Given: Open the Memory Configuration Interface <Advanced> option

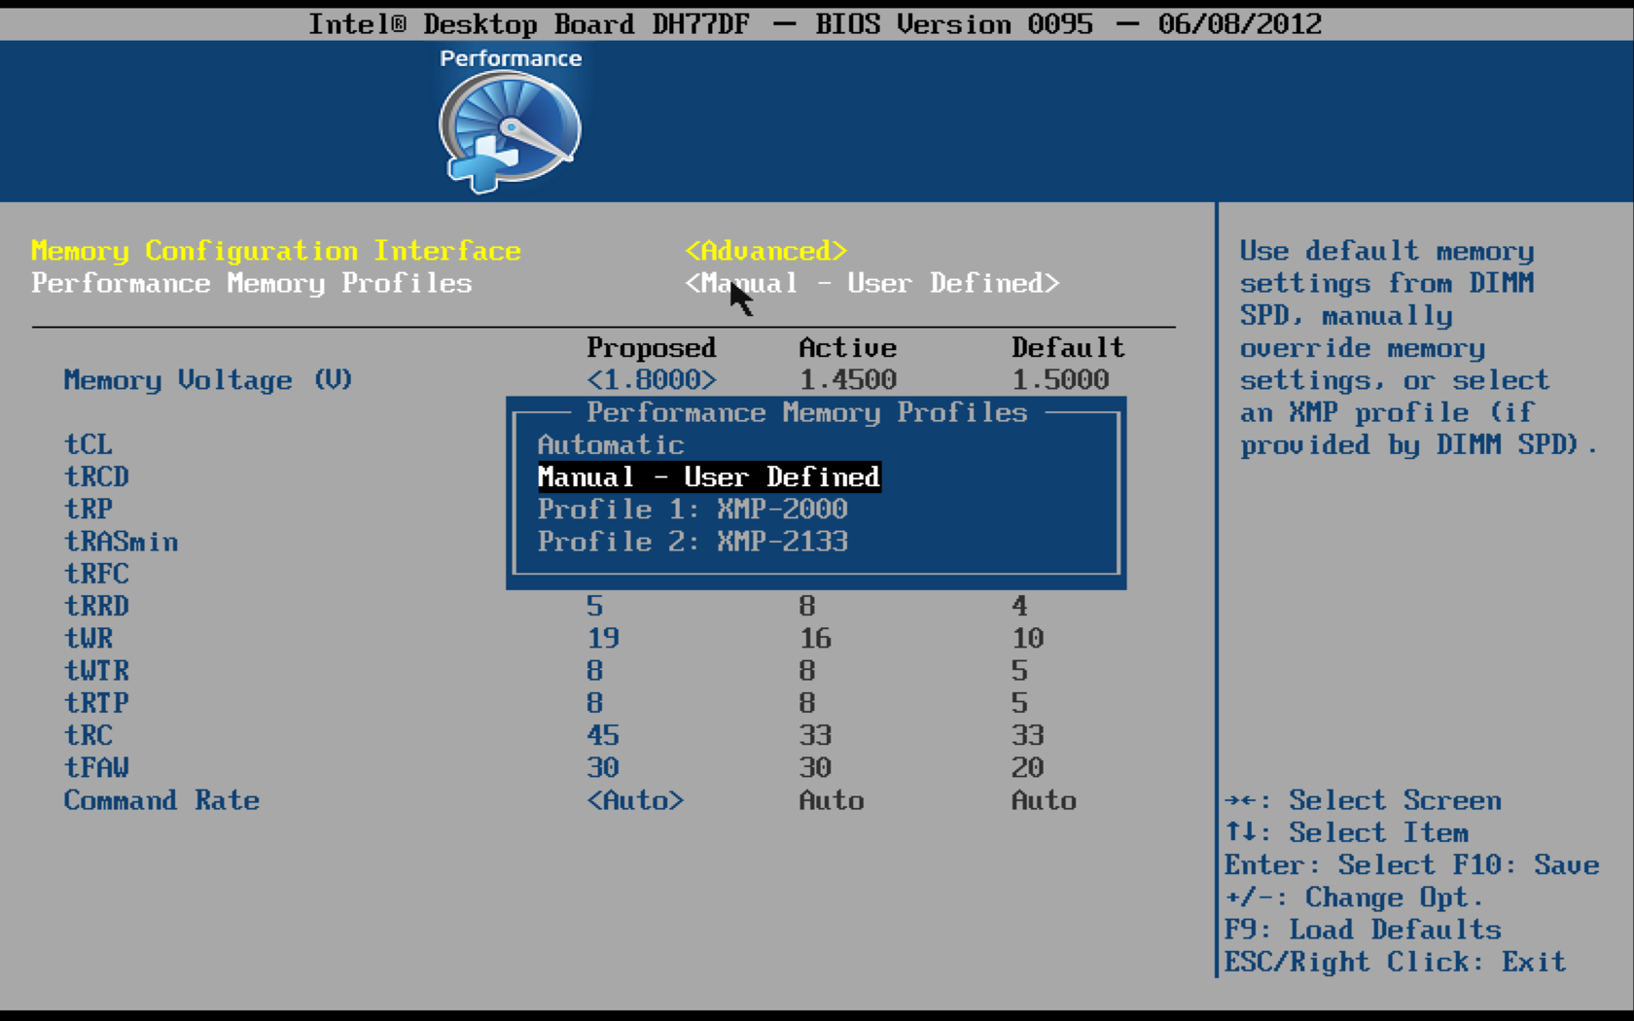Looking at the screenshot, I should coord(766,251).
